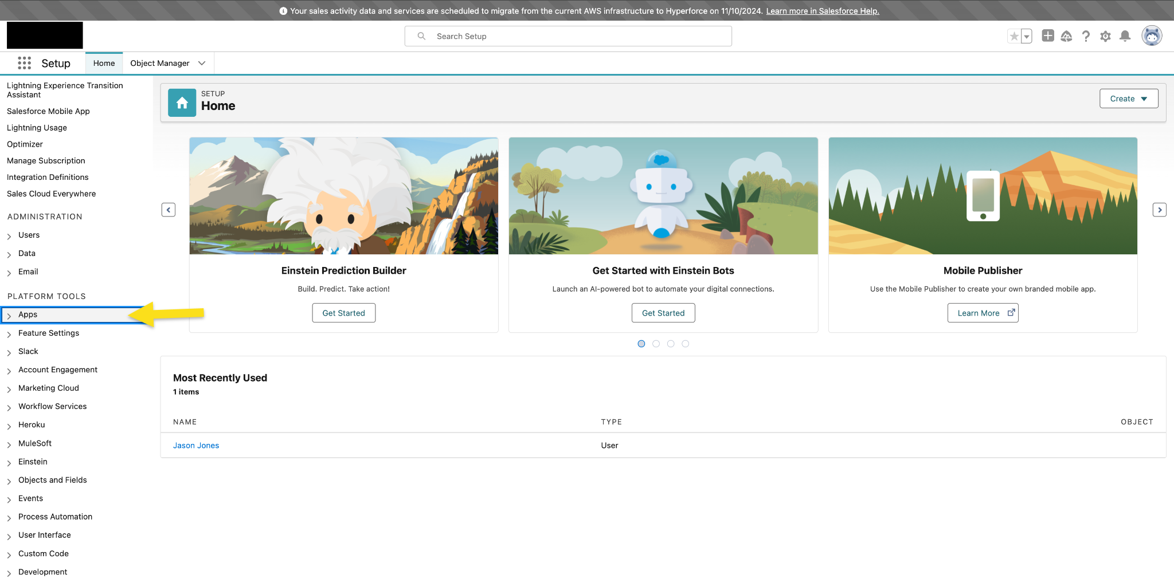The image size is (1174, 586).
Task: Click the Setup Home house icon
Action: (182, 103)
